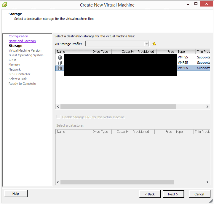Click Ready to Complete step
The image size is (214, 204).
pos(23,84)
